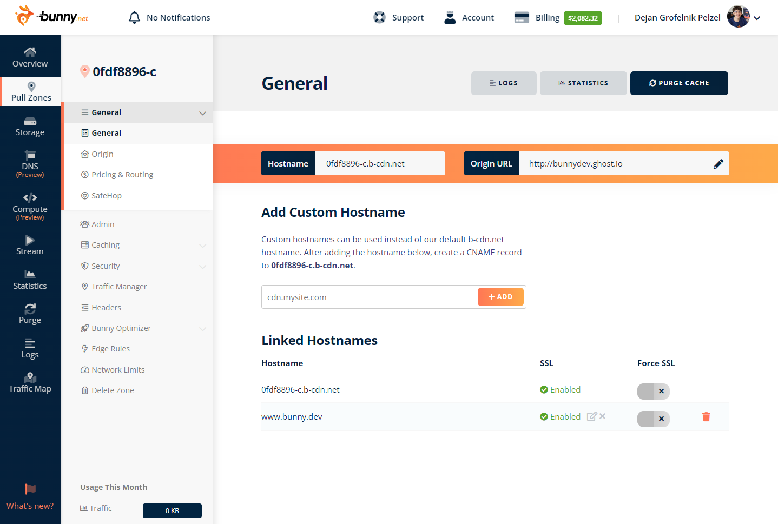The image size is (778, 524).
Task: Click the No Notifications label
Action: click(179, 17)
